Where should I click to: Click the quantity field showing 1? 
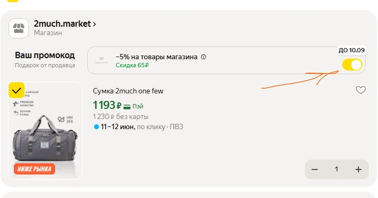tap(336, 169)
